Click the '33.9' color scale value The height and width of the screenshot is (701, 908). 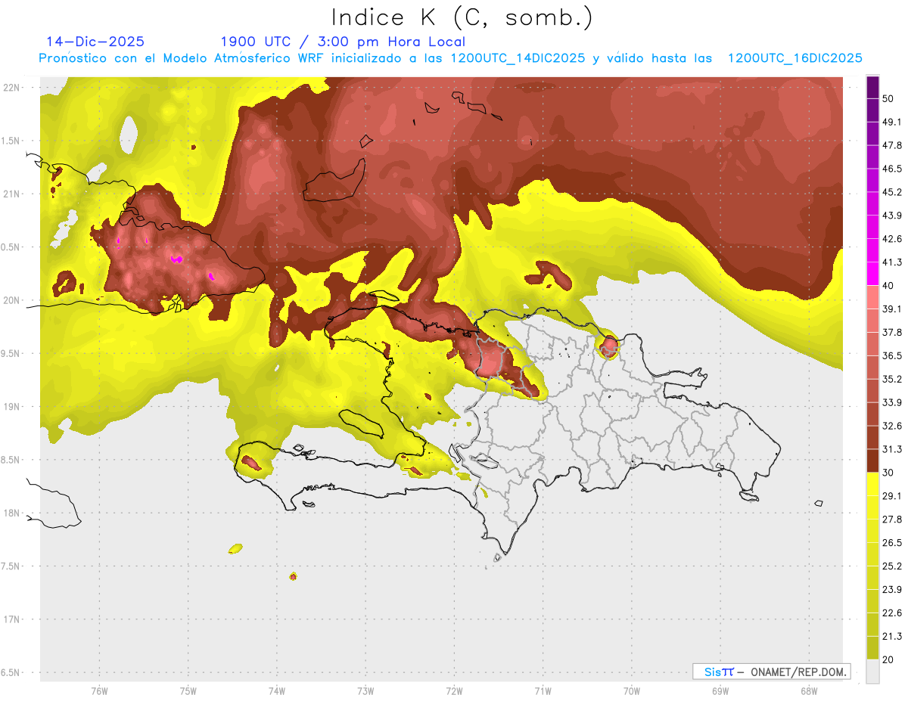(891, 402)
